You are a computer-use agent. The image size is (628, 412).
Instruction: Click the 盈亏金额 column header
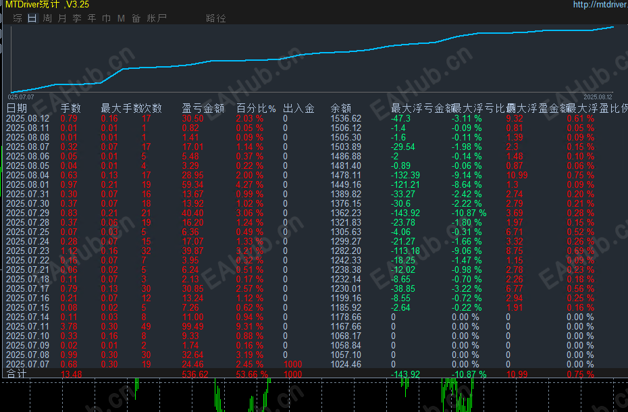click(x=203, y=108)
